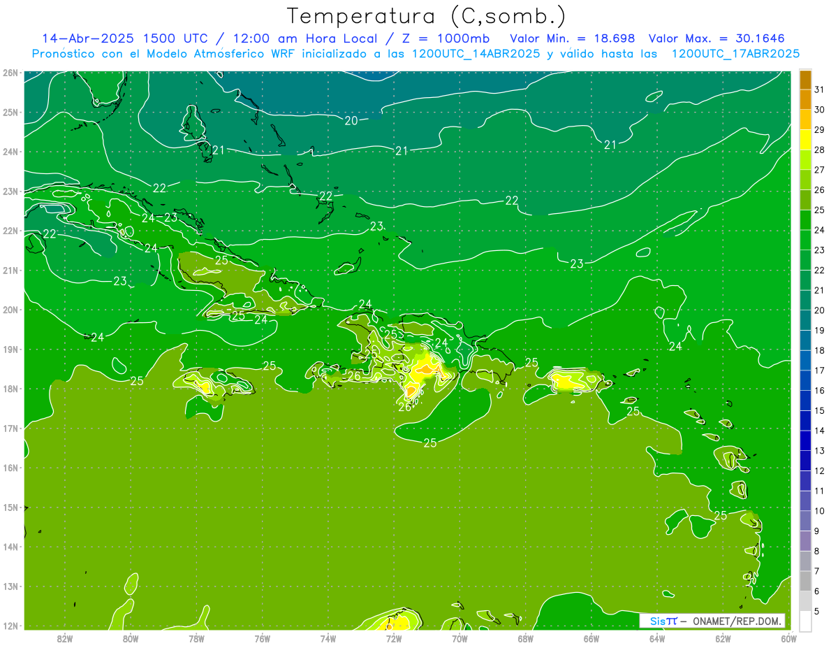838x648 pixels.
Task: Click the longitude axis label "66W"
Action: pyautogui.click(x=591, y=638)
